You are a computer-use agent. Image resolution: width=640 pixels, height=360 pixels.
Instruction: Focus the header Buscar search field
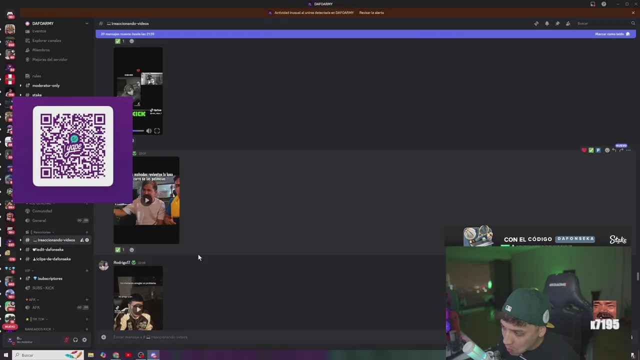coord(602,23)
